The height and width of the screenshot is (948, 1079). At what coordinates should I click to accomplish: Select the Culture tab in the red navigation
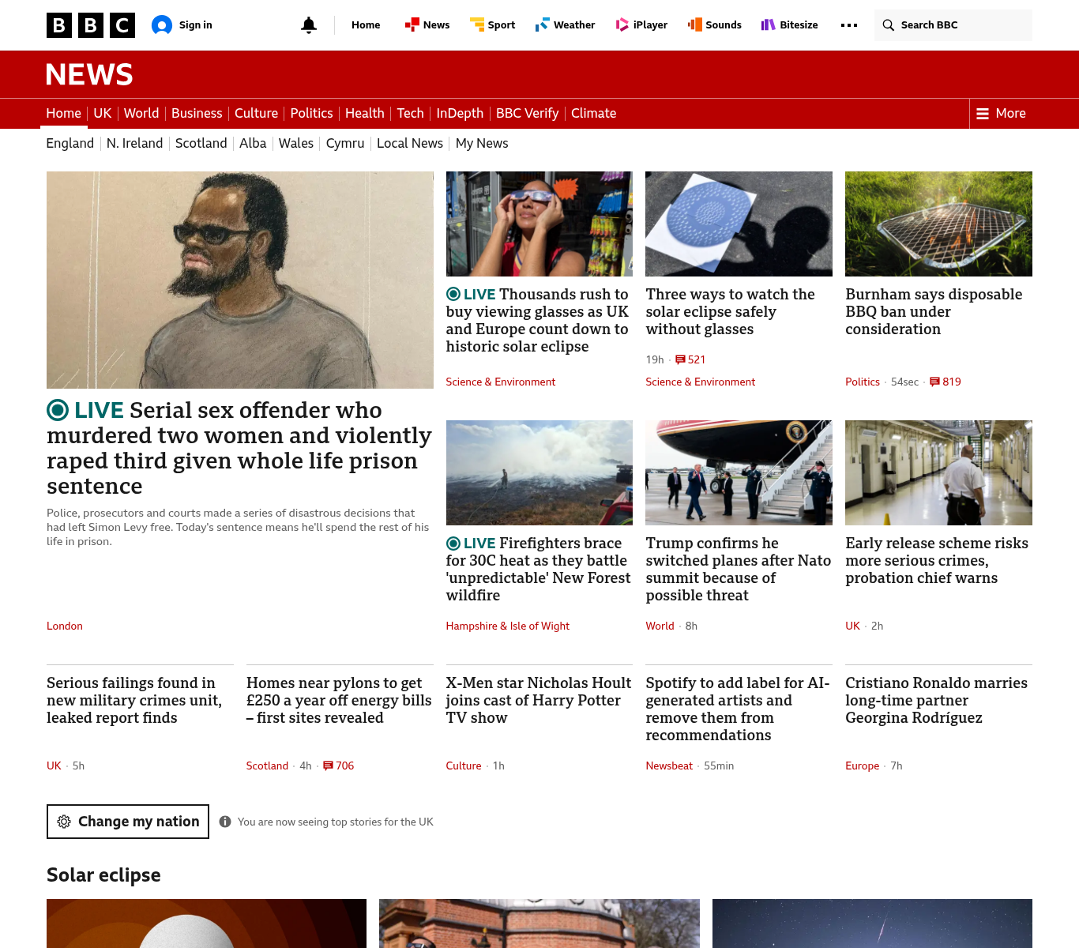click(x=256, y=114)
